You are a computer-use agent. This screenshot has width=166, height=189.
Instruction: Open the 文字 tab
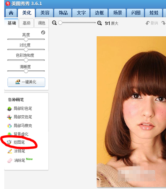click(x=81, y=13)
